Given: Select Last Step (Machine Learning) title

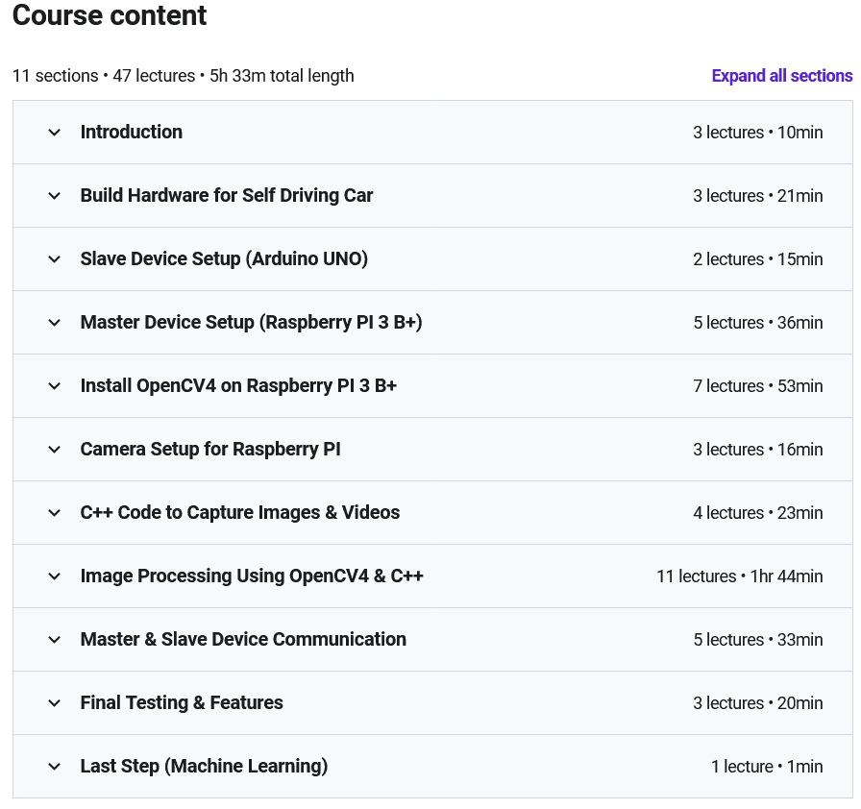Looking at the screenshot, I should click(x=204, y=766).
